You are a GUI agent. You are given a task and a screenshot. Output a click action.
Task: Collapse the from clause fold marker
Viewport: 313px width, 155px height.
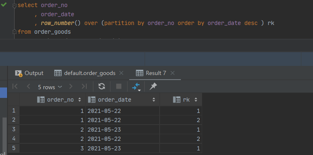coord(14,32)
